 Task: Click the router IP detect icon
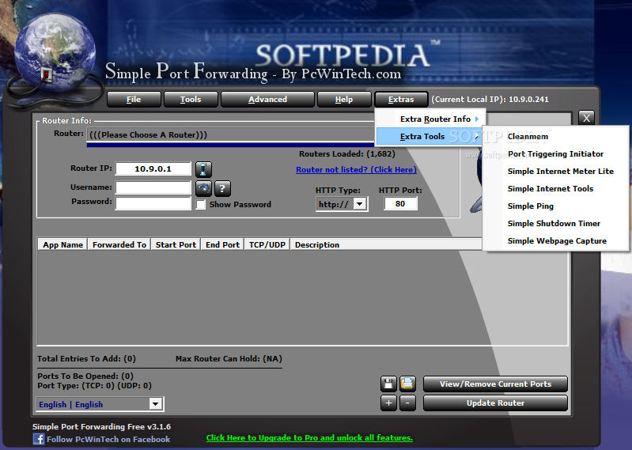coord(203,169)
